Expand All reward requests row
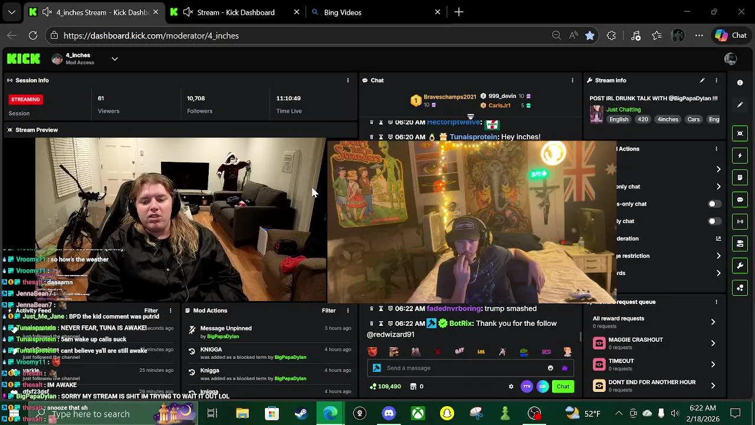755x425 pixels. click(713, 322)
